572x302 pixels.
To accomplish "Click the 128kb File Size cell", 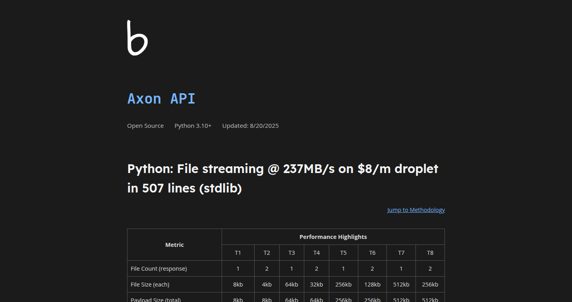I will click(x=372, y=285).
